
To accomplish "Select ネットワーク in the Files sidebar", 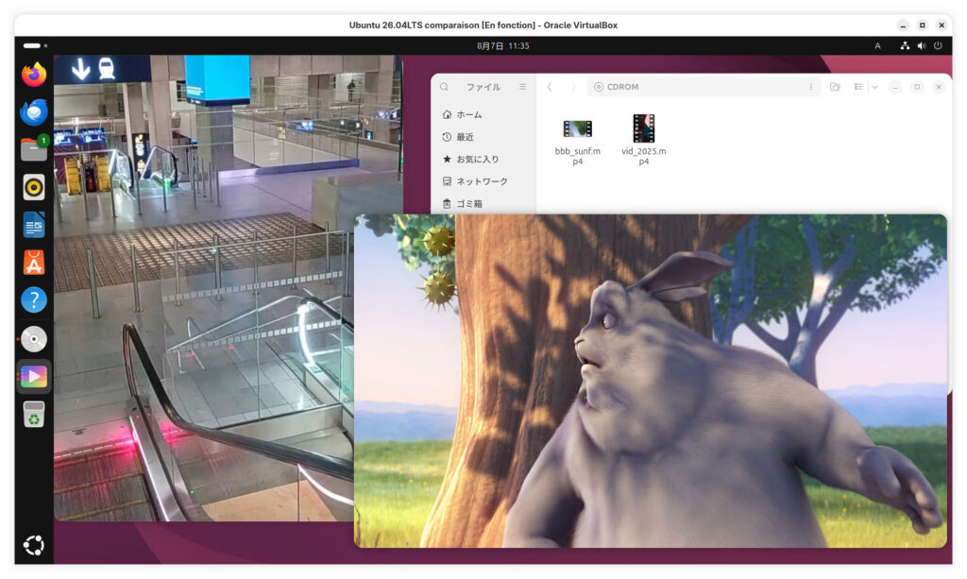I will pos(483,181).
